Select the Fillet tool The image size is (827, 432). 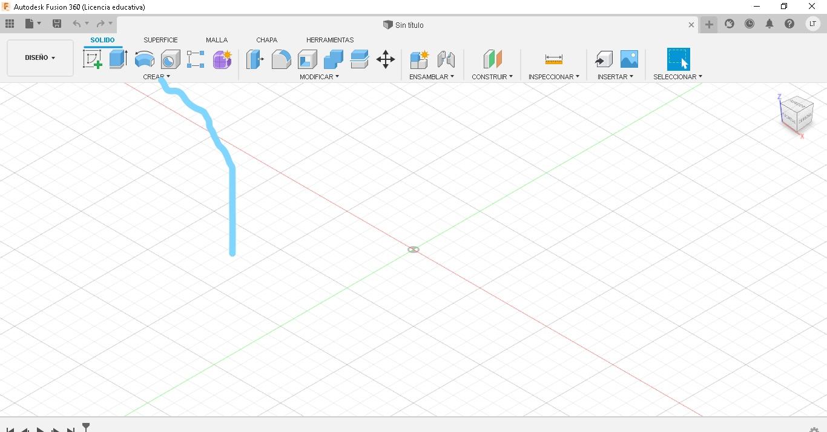pyautogui.click(x=281, y=59)
